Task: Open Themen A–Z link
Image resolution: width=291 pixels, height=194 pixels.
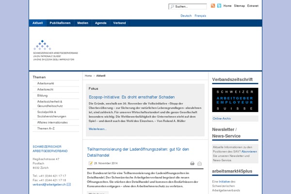Action: click(x=46, y=129)
